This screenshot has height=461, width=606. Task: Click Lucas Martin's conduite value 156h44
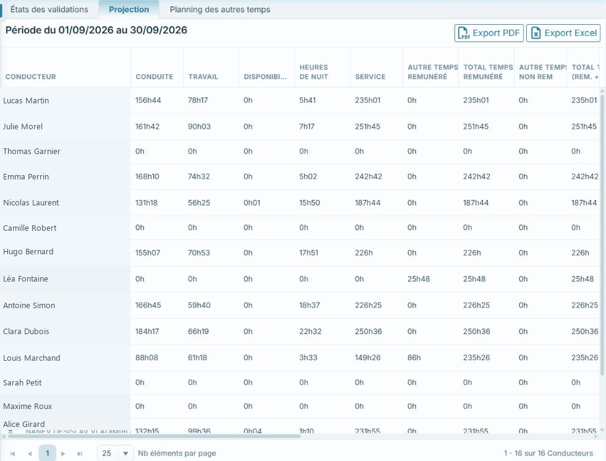pyautogui.click(x=148, y=100)
